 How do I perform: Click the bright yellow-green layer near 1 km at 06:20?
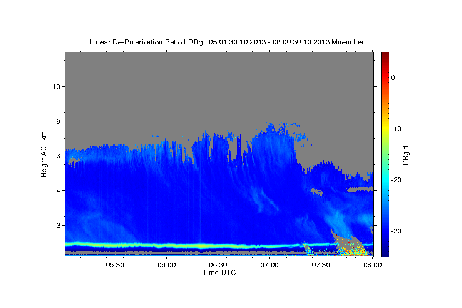(x=201, y=245)
